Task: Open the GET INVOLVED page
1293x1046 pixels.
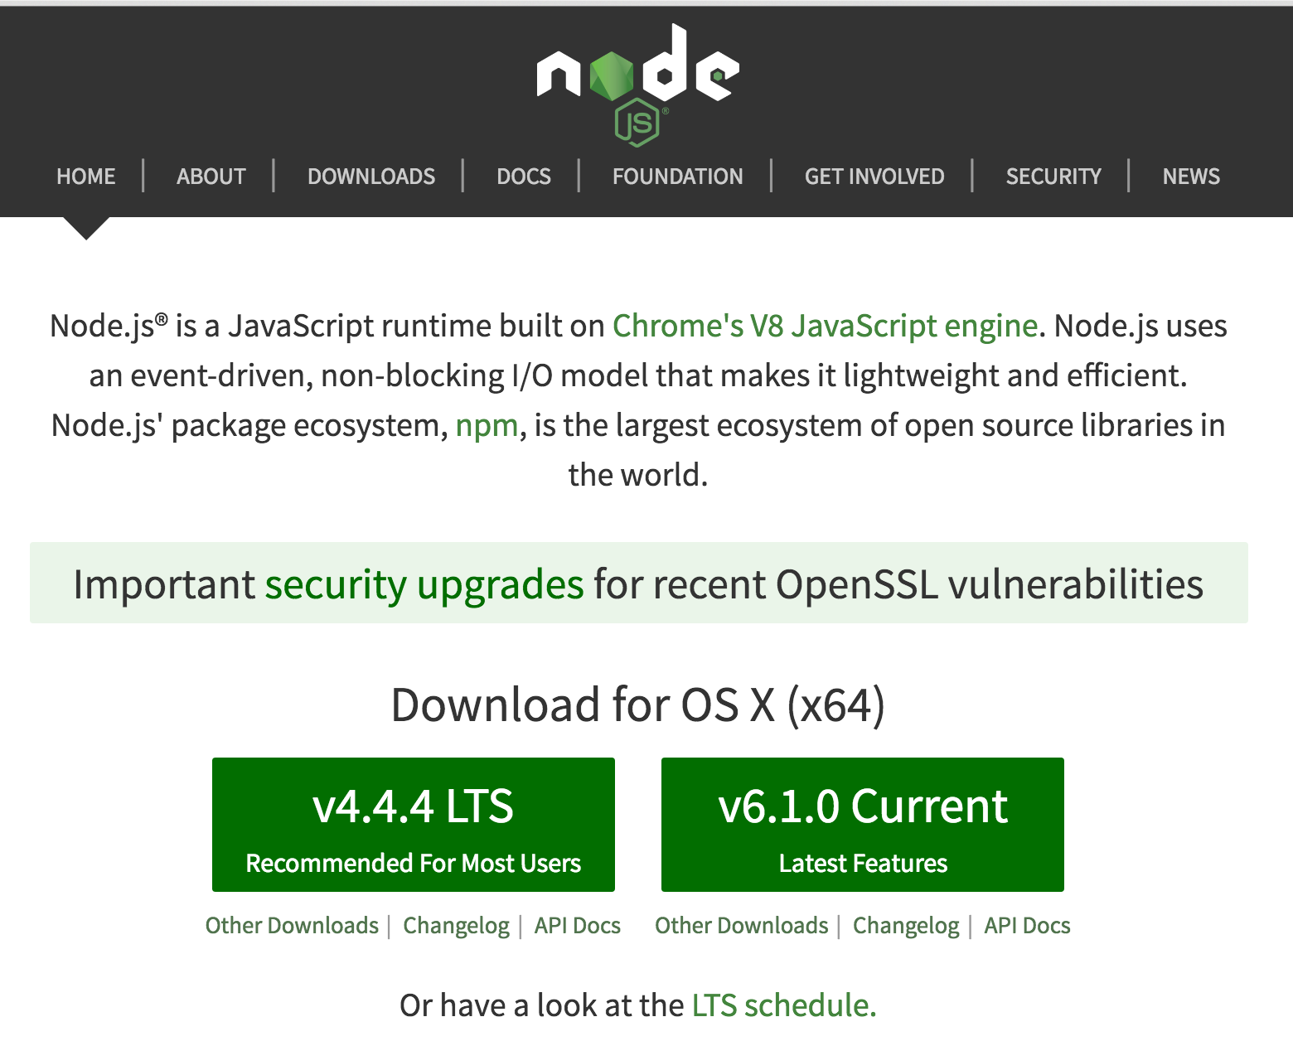Action: (x=874, y=176)
